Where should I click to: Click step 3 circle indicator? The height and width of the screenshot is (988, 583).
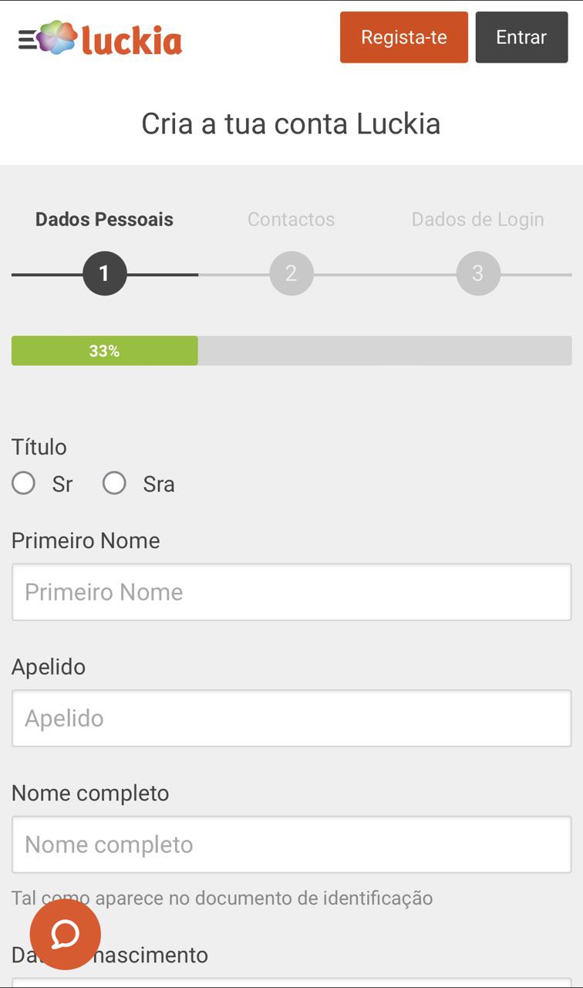tap(478, 273)
